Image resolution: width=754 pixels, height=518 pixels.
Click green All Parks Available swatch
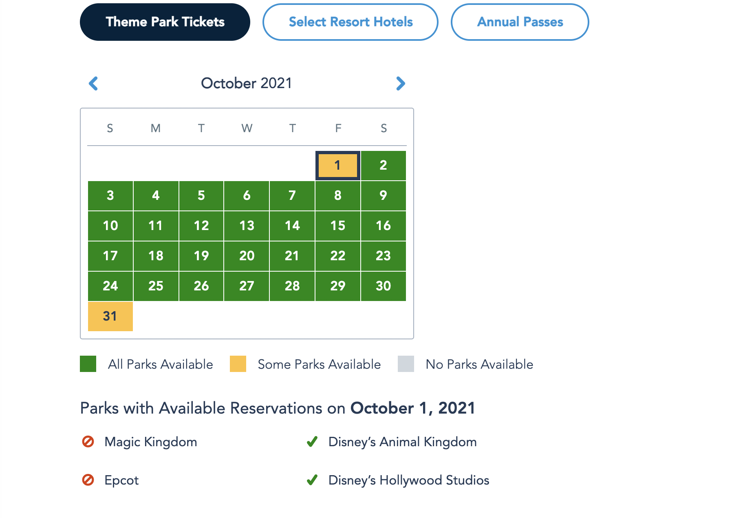click(x=88, y=364)
